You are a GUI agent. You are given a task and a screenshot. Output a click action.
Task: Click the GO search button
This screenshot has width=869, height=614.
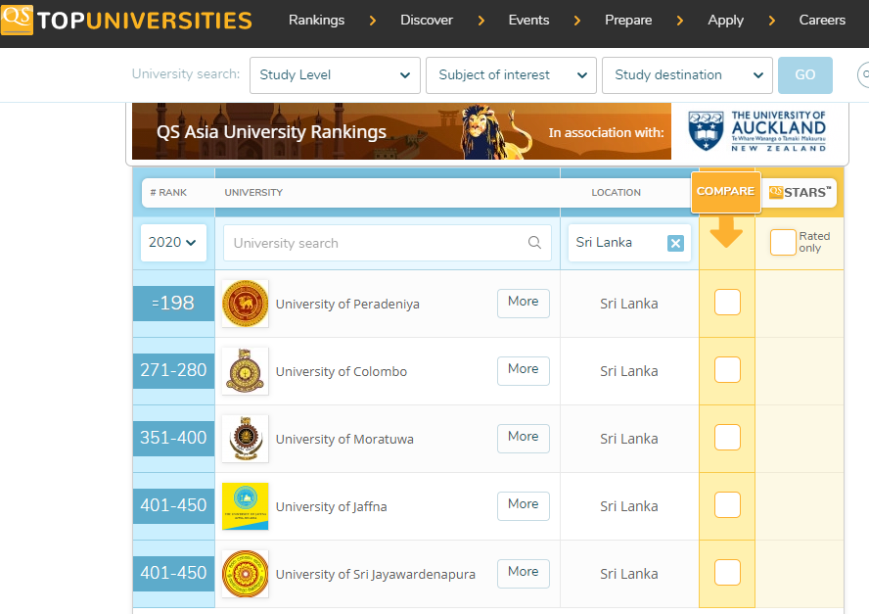click(804, 75)
